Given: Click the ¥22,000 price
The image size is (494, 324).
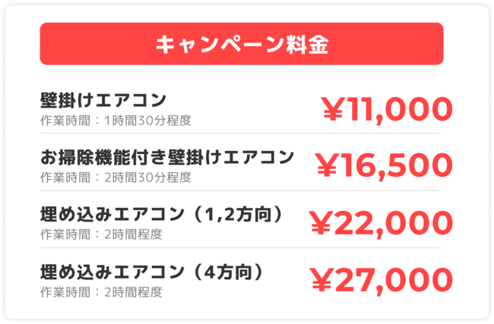Looking at the screenshot, I should point(381,223).
